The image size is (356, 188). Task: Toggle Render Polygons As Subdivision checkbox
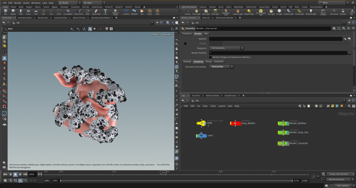(210, 57)
